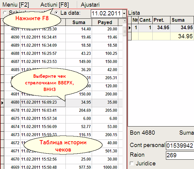This screenshot has width=194, height=169.
Task: Click the Suma column header in Lista
Action: point(182,20)
